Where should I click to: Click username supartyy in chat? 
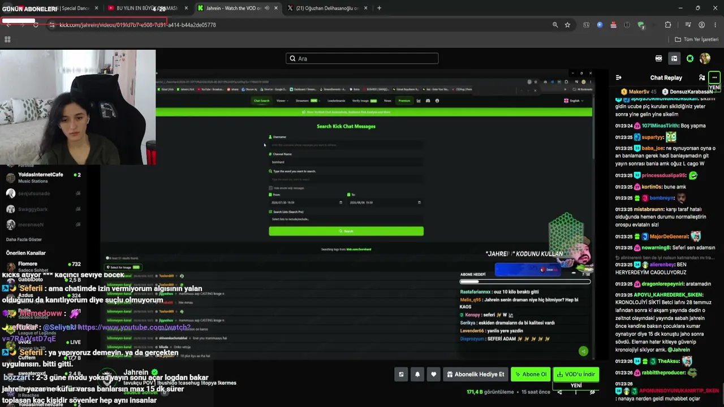click(652, 137)
